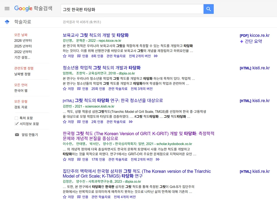Viewport: 277px width, 203px height.
Task: Enable the 특허 포함 checkbox
Action: pyautogui.click(x=17, y=118)
